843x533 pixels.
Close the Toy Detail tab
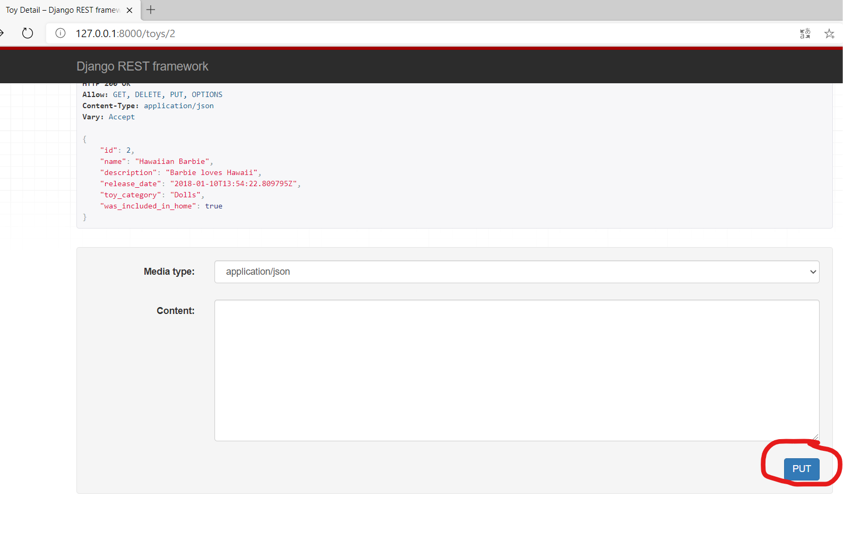tap(130, 10)
